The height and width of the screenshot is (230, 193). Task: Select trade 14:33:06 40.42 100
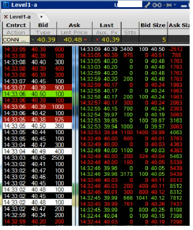pos(37,113)
